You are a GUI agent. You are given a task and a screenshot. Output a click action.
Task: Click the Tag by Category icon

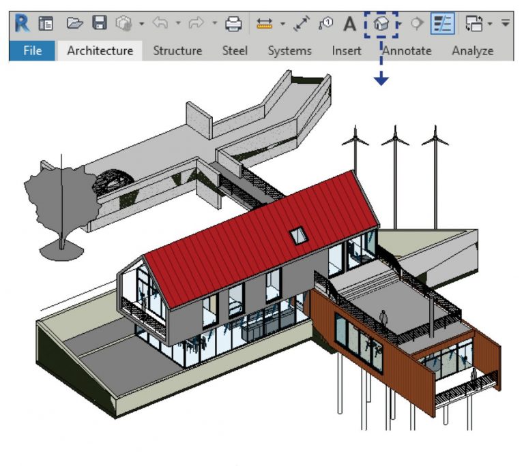(325, 25)
